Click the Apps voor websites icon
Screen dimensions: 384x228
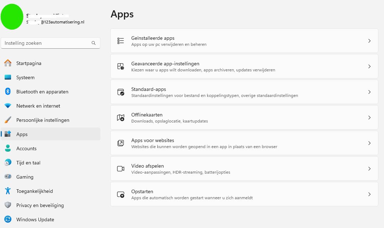click(121, 143)
